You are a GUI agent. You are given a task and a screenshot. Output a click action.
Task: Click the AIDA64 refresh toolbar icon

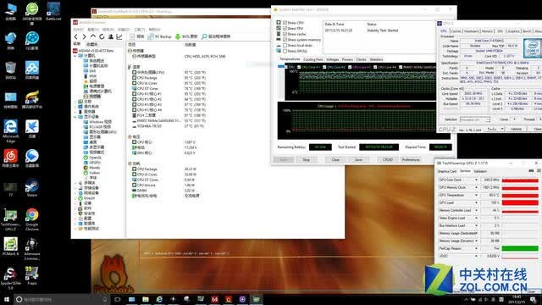pyautogui.click(x=102, y=36)
